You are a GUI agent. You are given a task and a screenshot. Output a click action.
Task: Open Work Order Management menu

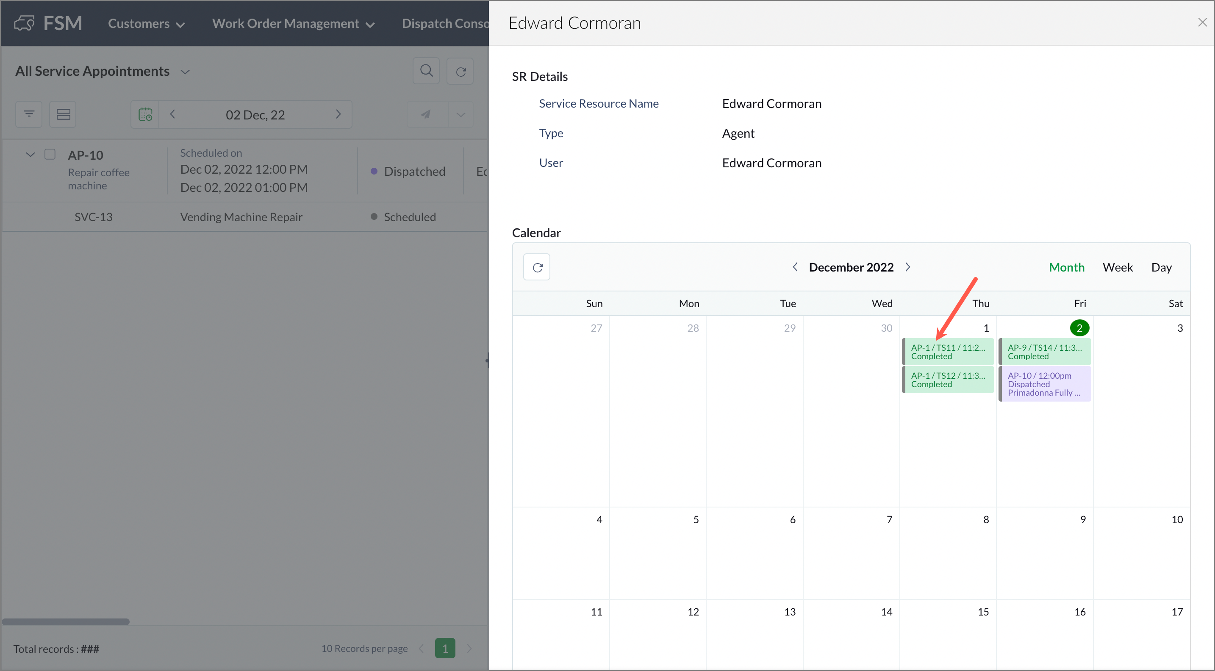coord(293,24)
